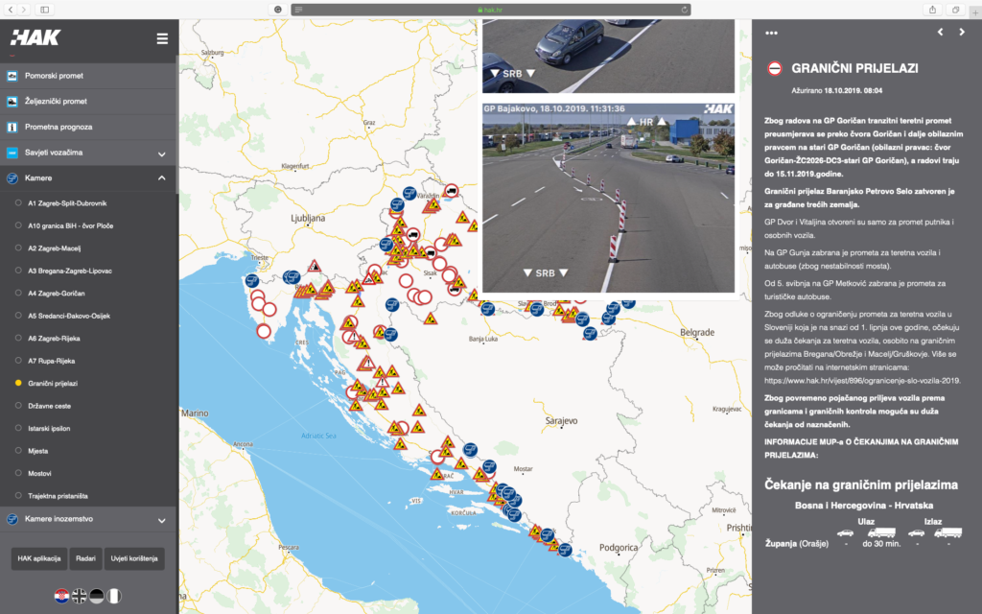Go to previous info panel with left arrow
Image resolution: width=982 pixels, height=614 pixels.
click(x=940, y=33)
